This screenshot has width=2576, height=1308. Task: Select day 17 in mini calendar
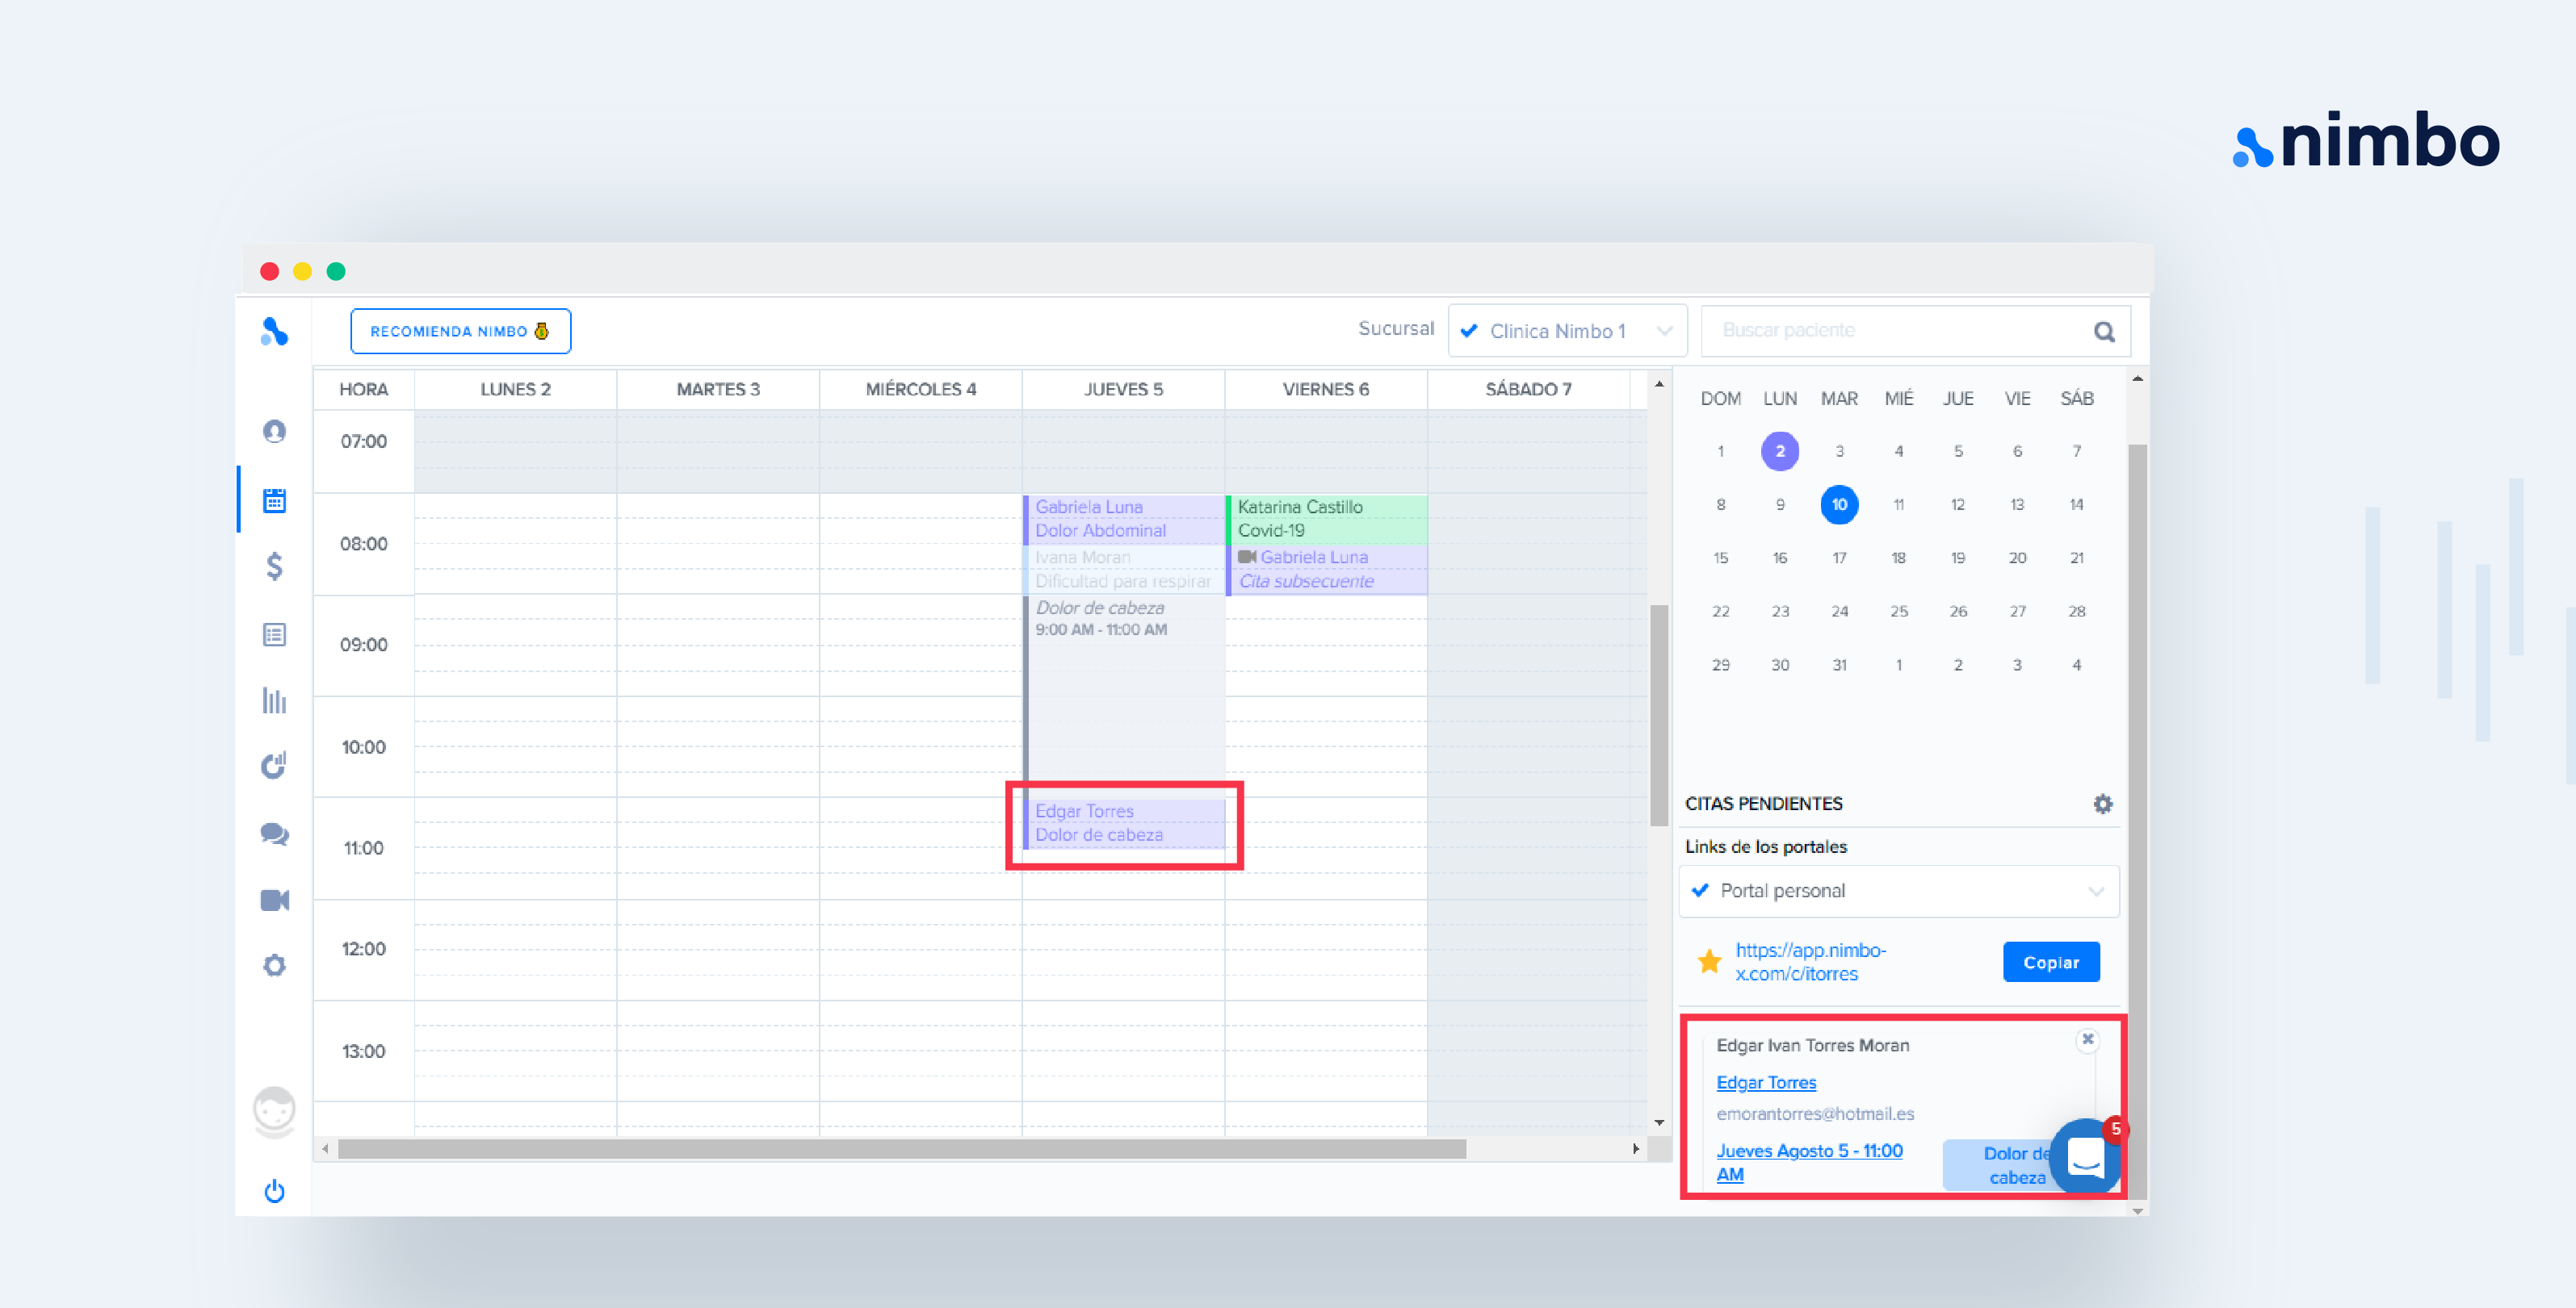1839,558
